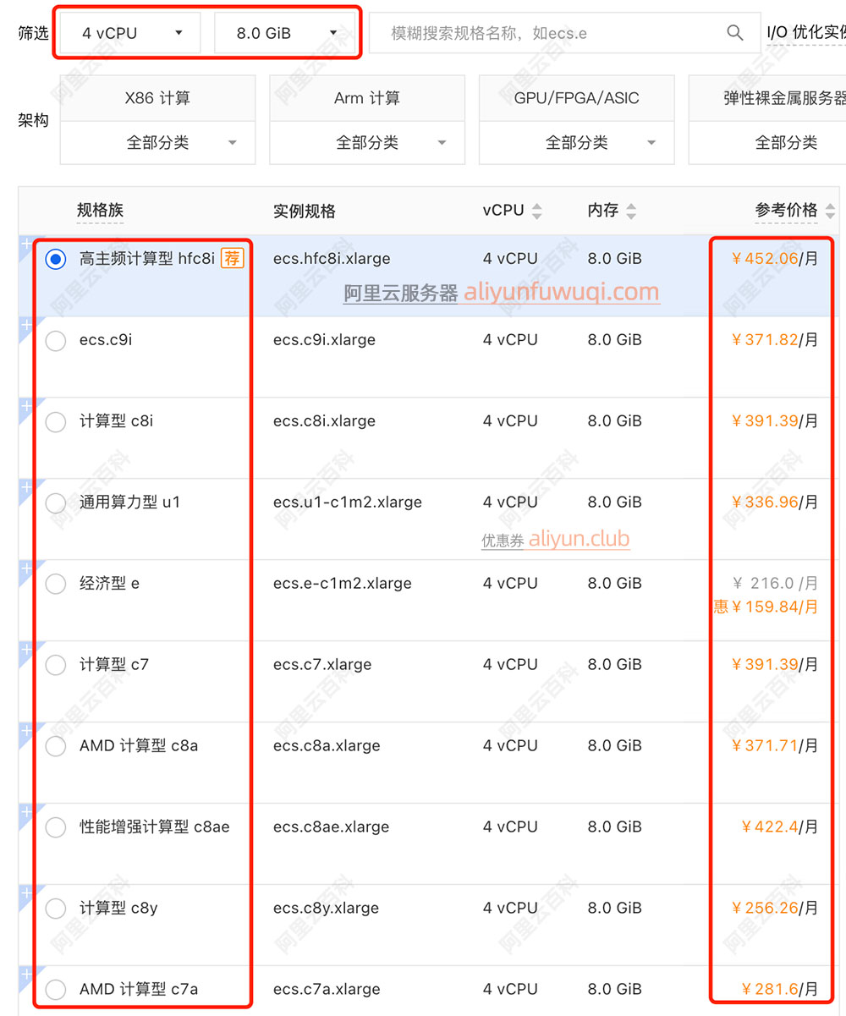Sort by 参考价格 column arrows

click(830, 211)
